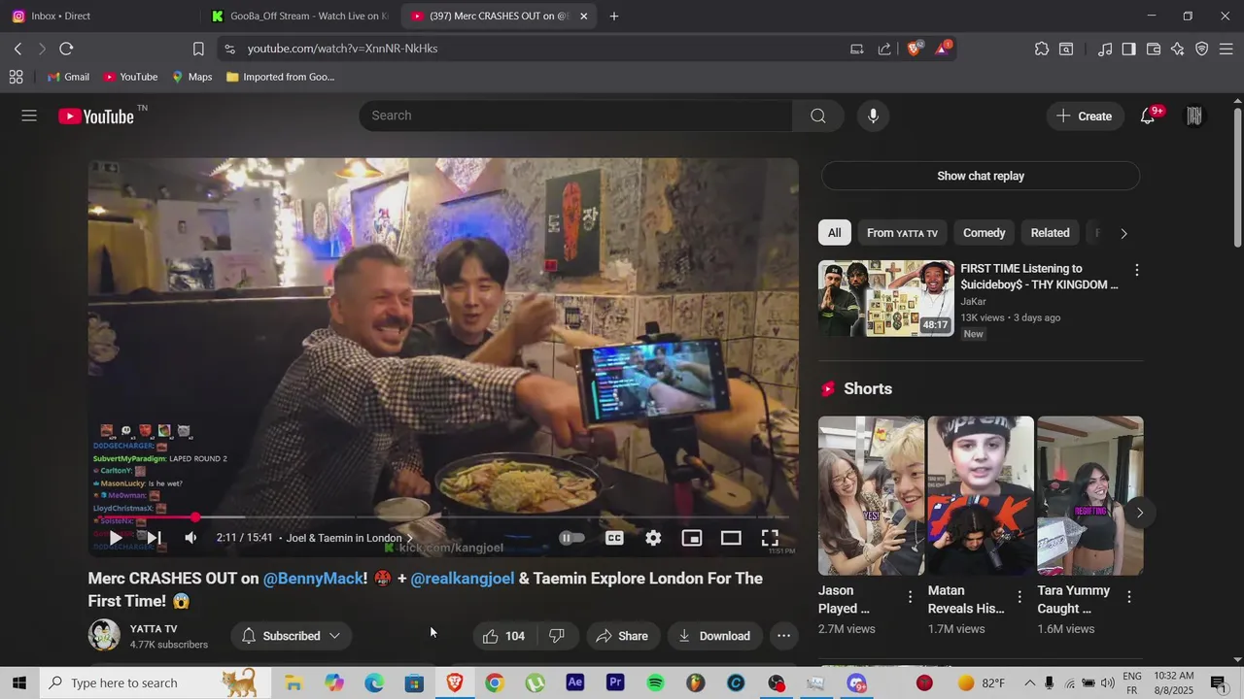1244x699 pixels.
Task: Show hidden system tray icons
Action: pyautogui.click(x=1029, y=683)
